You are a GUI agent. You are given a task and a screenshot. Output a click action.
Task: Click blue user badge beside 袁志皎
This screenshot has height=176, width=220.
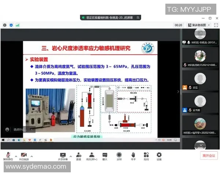click(185, 110)
